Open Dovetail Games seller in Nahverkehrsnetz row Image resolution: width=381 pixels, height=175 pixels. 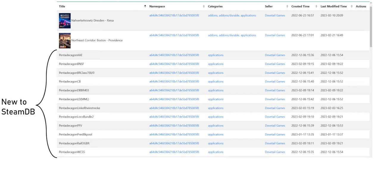pos(275,15)
